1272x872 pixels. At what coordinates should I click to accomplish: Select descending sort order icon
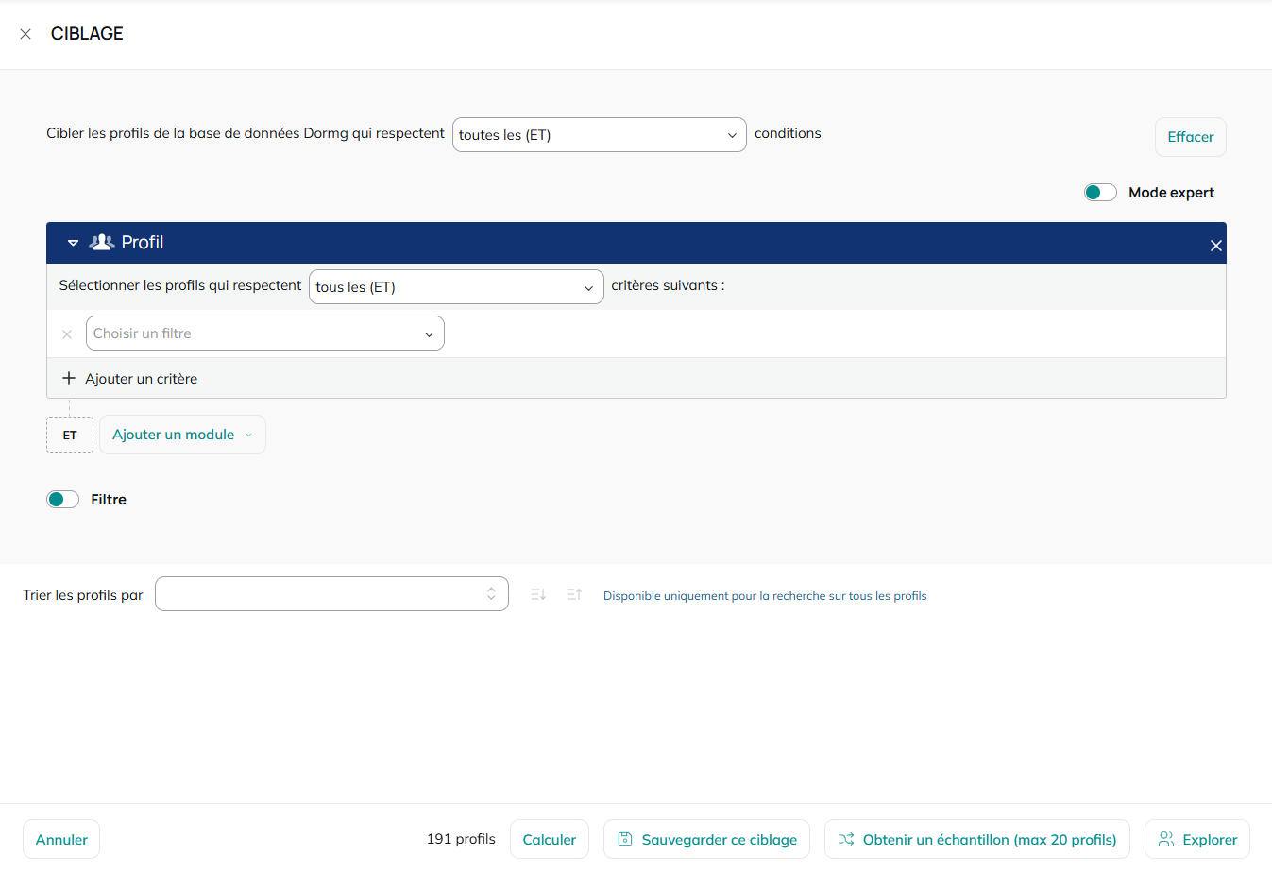[538, 594]
